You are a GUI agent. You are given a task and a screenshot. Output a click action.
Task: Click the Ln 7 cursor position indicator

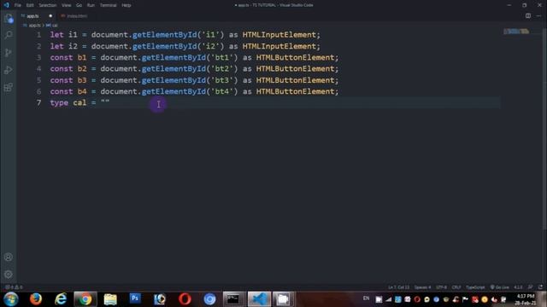399,287
